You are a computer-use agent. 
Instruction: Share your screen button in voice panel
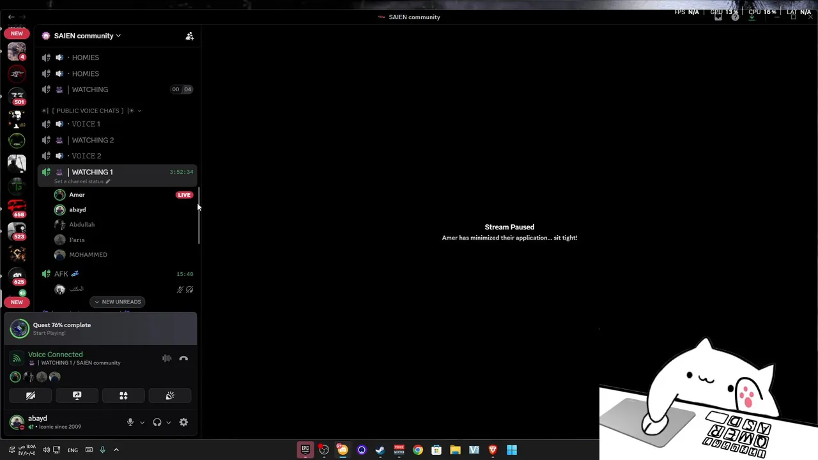tap(77, 395)
